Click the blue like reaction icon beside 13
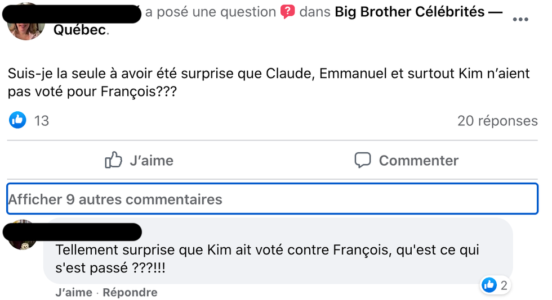552x300 pixels. (x=18, y=120)
